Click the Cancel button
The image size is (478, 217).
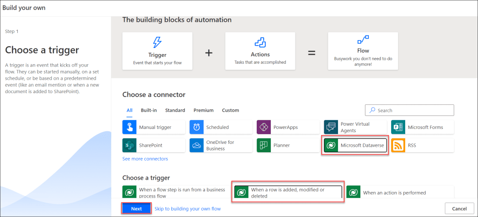tap(459, 209)
